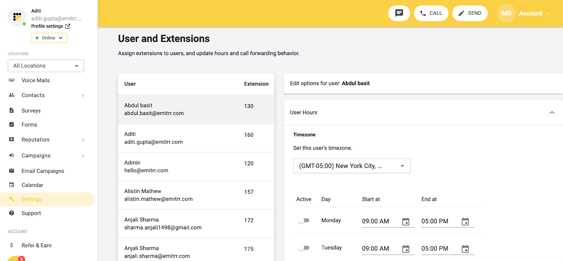Click the Contacts people icon
563x261 pixels.
click(12, 95)
